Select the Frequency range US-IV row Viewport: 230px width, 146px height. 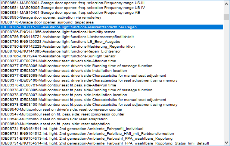[x=112, y=8]
